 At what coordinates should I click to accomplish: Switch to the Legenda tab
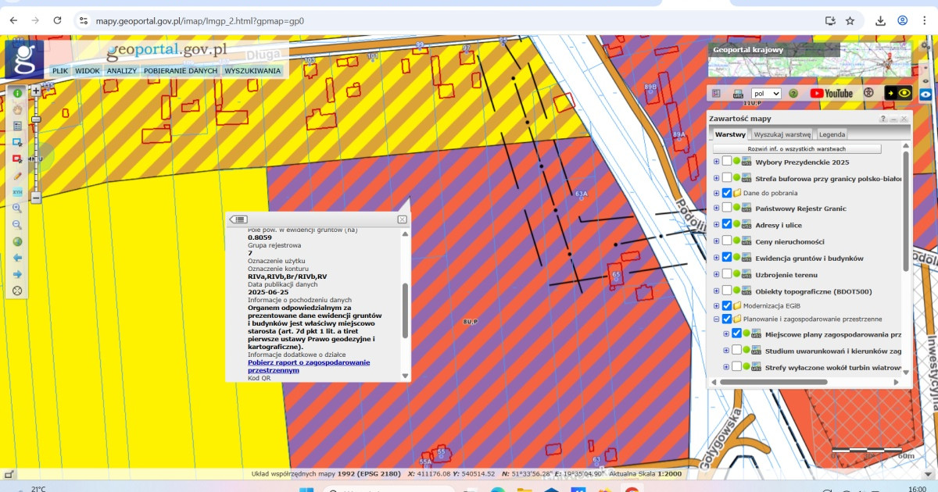832,134
